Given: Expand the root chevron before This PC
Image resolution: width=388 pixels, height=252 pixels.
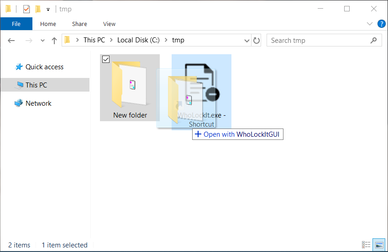Looking at the screenshot, I should pyautogui.click(x=78, y=40).
